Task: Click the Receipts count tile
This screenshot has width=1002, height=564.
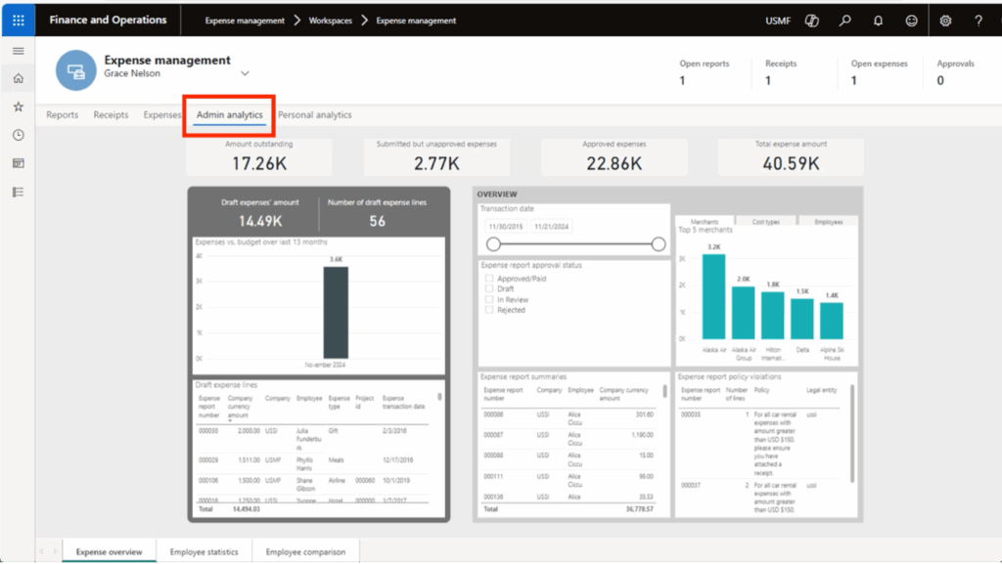Action: click(781, 72)
